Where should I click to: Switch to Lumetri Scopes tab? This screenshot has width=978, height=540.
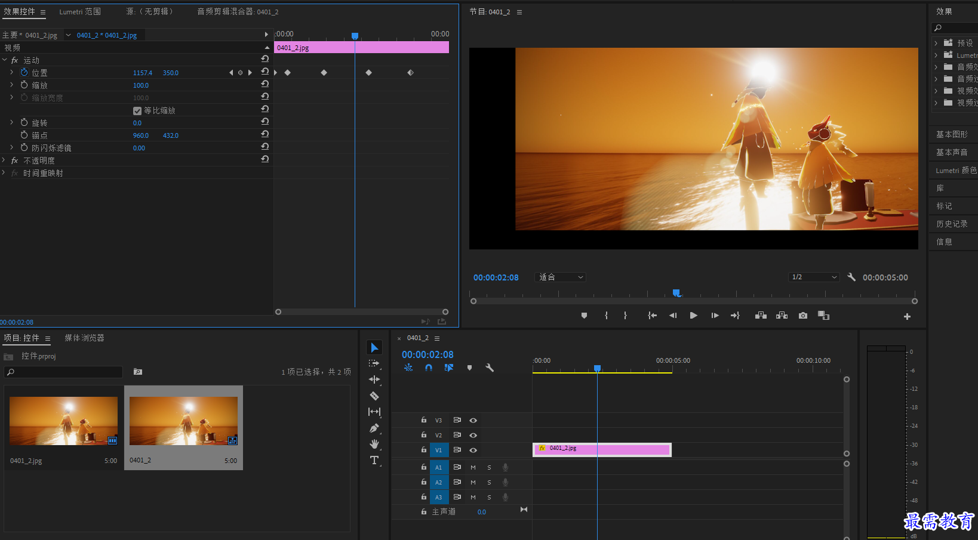coord(80,11)
